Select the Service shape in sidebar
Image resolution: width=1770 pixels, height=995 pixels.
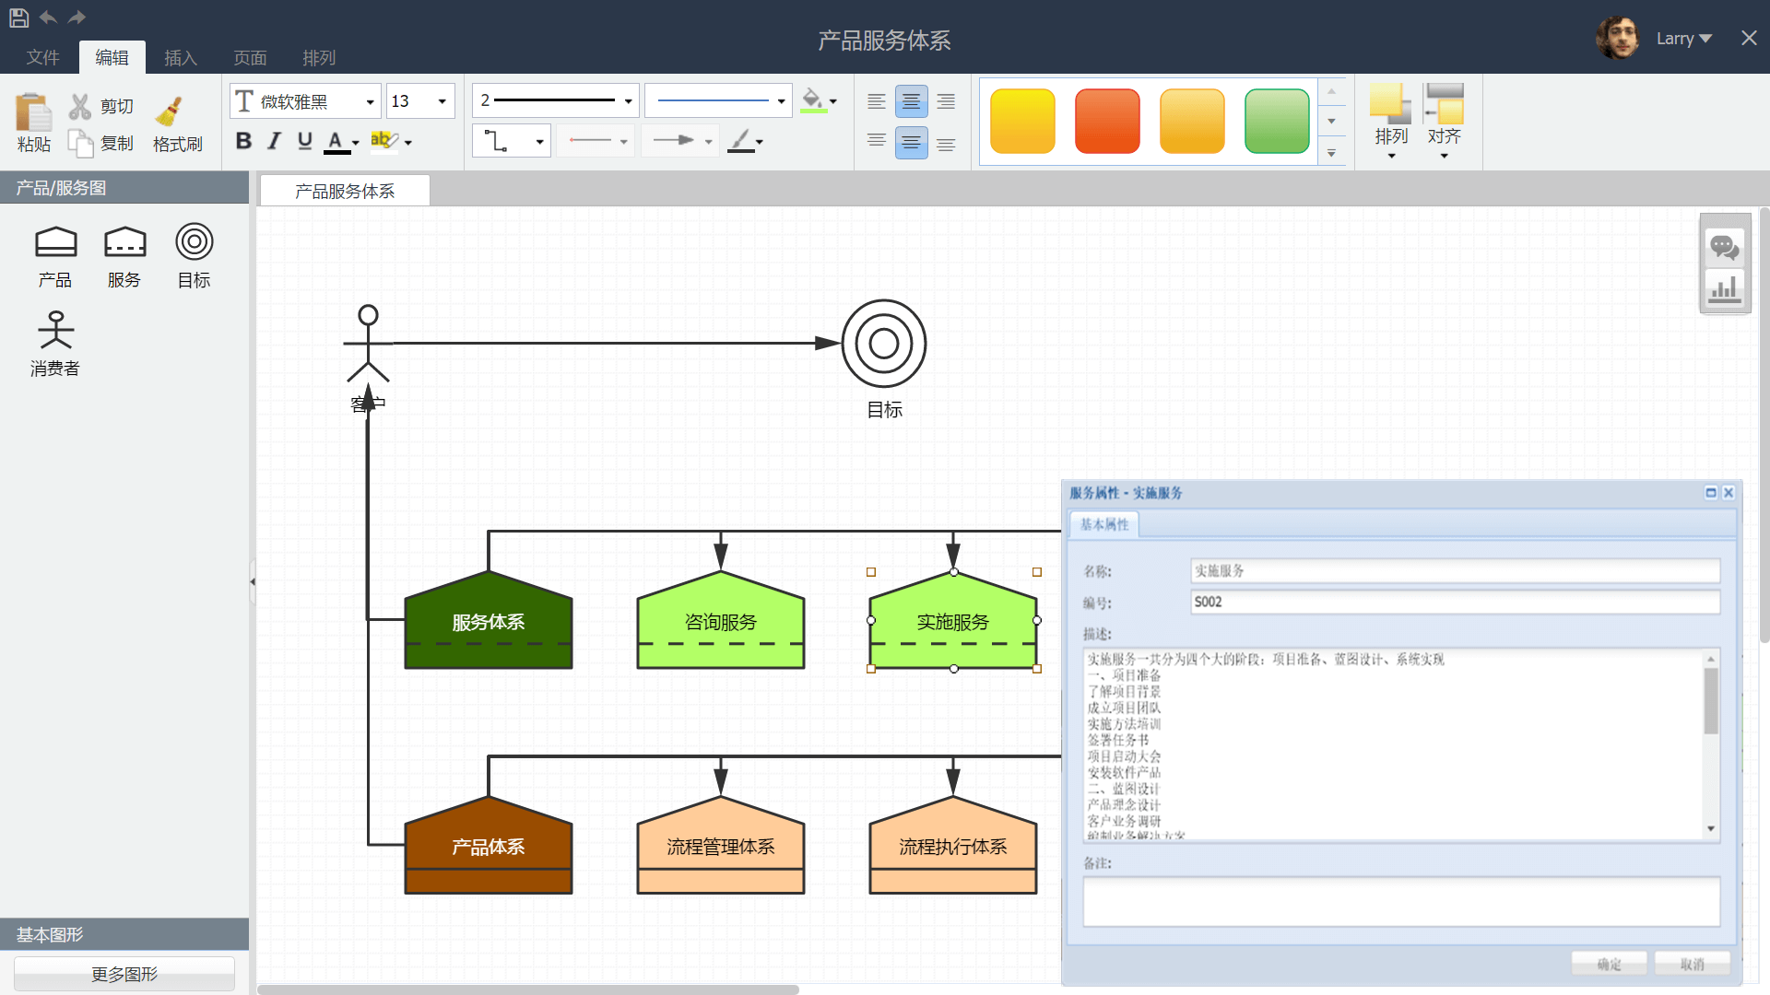pyautogui.click(x=124, y=241)
